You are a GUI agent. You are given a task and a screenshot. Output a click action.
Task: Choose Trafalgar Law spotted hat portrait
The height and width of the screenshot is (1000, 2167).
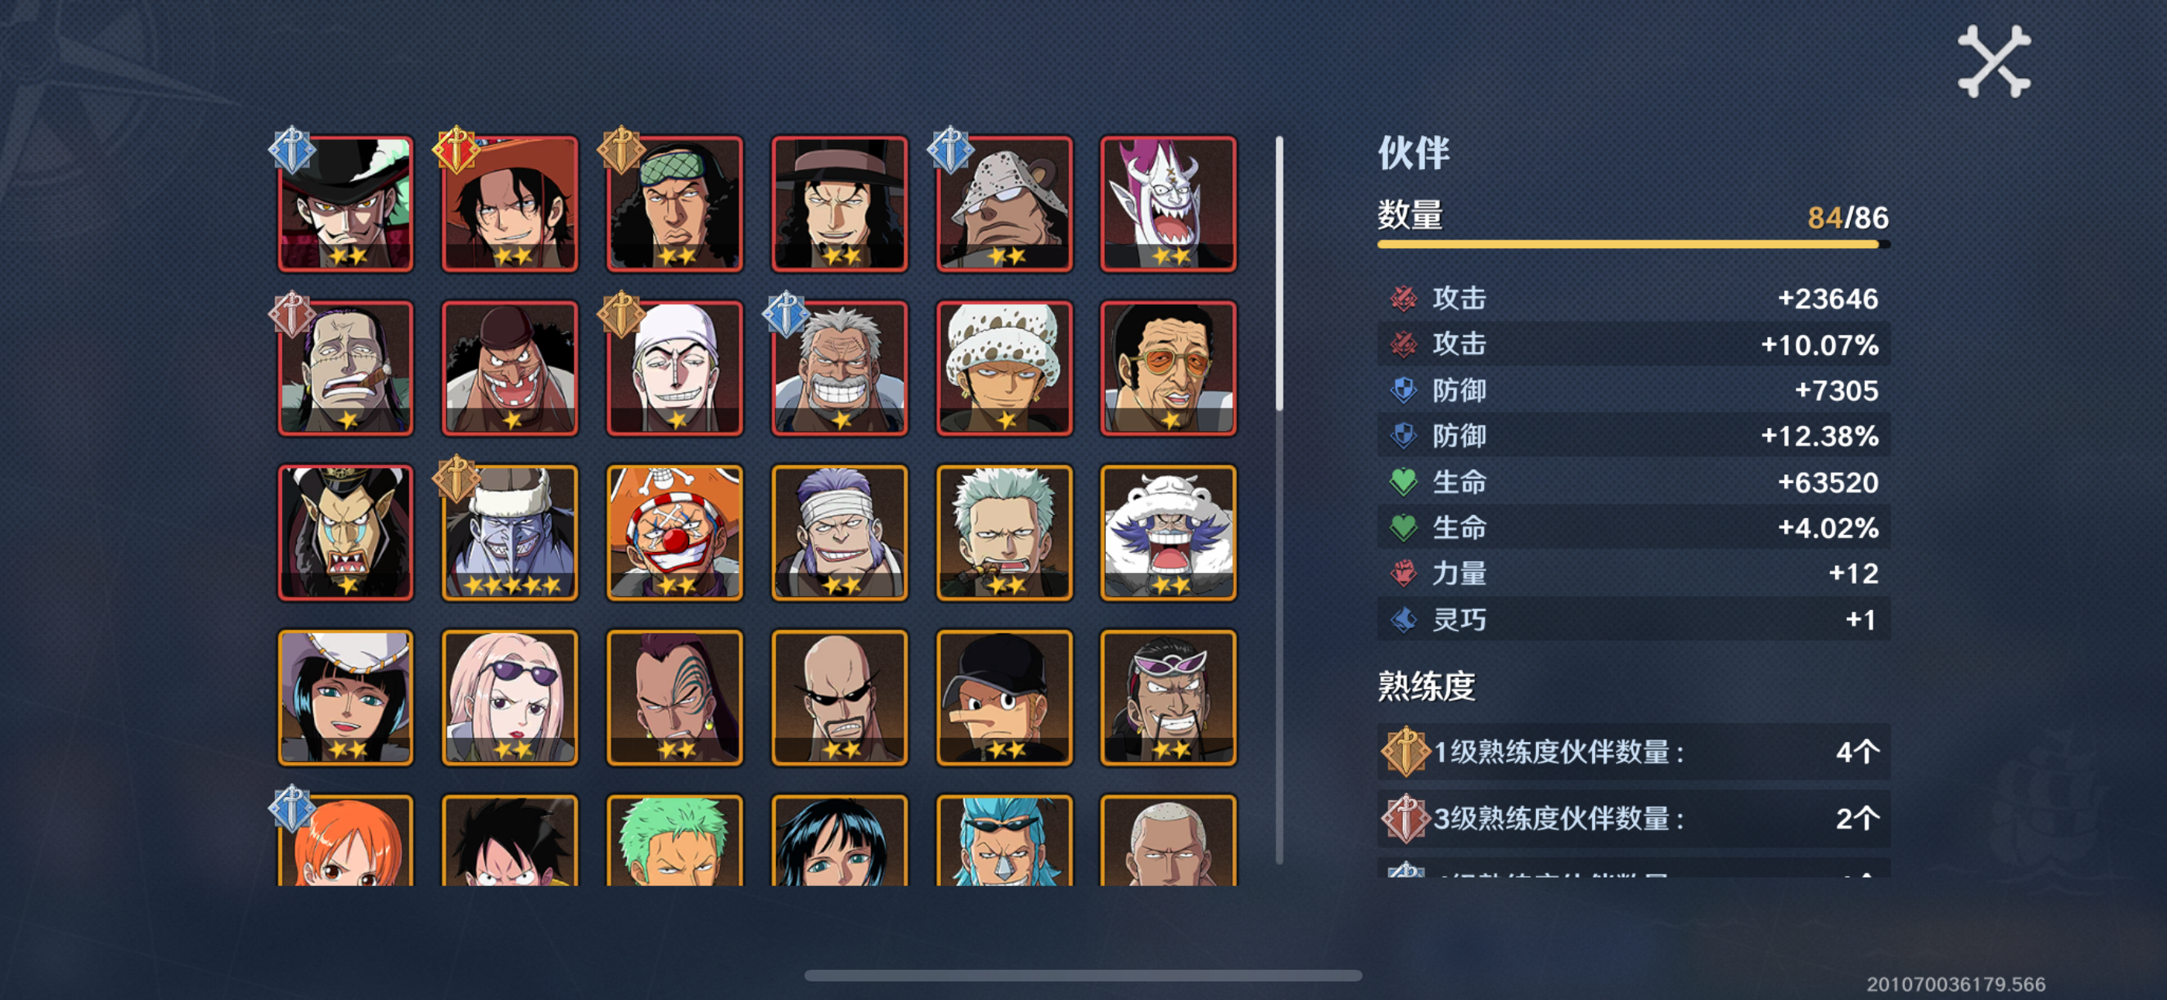point(1004,368)
